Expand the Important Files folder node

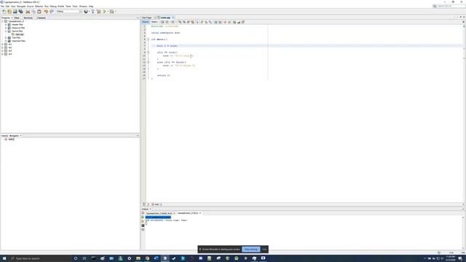6,41
